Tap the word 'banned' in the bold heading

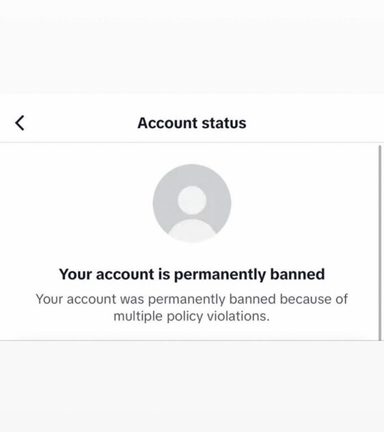[297, 274]
